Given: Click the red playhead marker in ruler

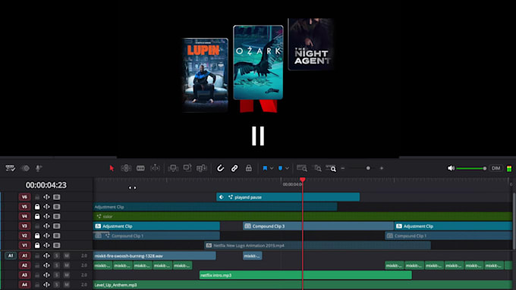Looking at the screenshot, I should click(303, 179).
